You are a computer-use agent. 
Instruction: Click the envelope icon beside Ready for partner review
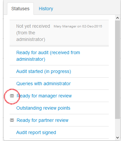[12, 120]
